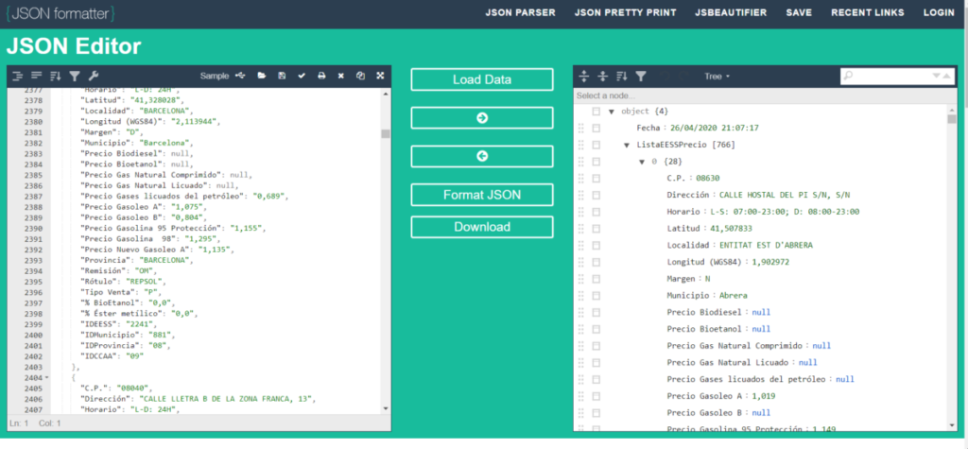Grab the drag handle beside Municipio row
This screenshot has height=449, width=968.
pyautogui.click(x=581, y=295)
